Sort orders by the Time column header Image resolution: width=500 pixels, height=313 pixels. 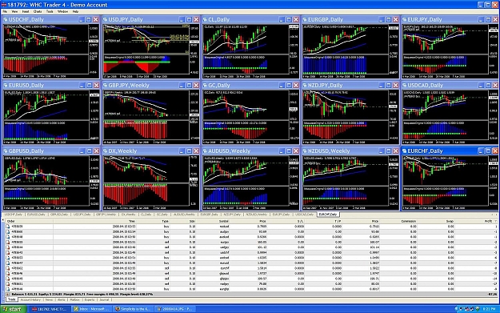pyautogui.click(x=94, y=221)
